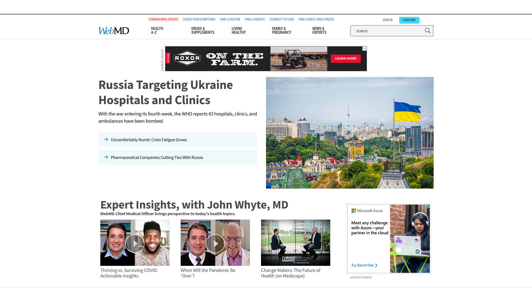Open the Coronavirus Update link

(x=163, y=19)
